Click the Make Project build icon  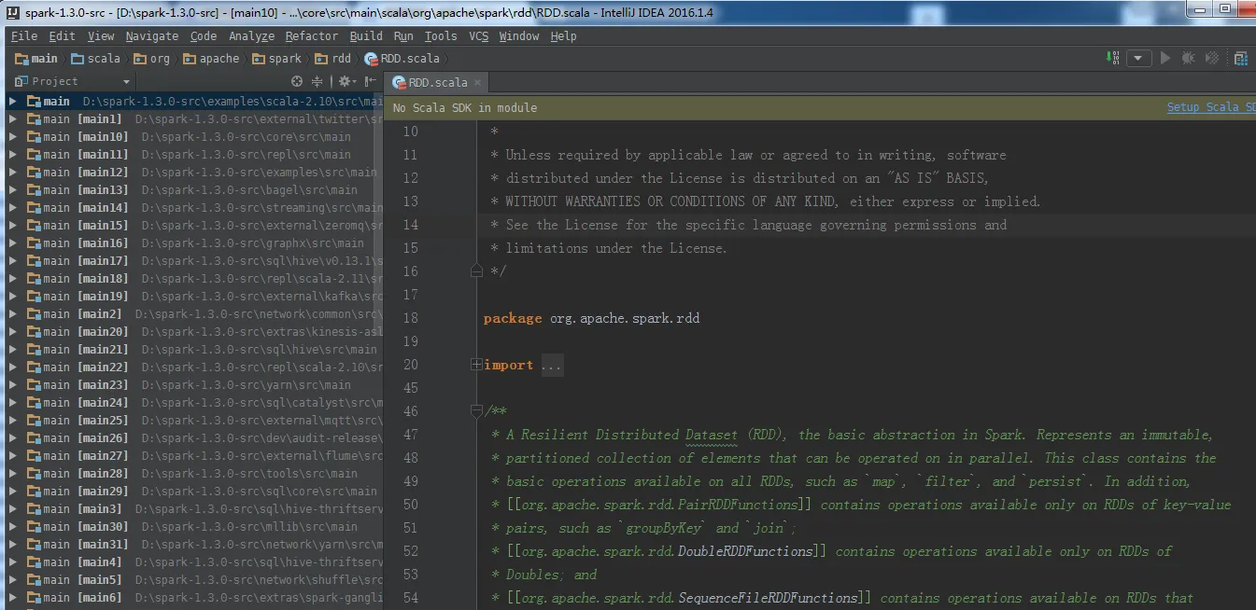tap(1113, 58)
